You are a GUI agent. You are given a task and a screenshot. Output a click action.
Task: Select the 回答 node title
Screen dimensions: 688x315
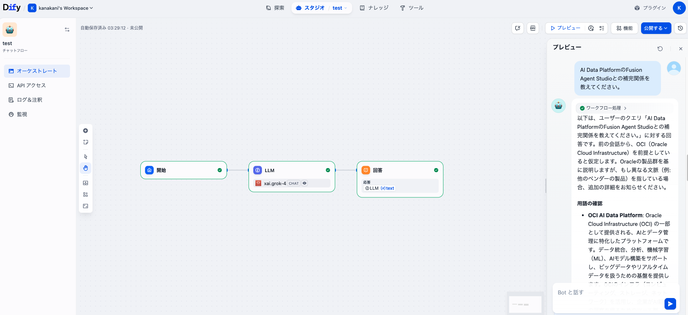tap(378, 170)
